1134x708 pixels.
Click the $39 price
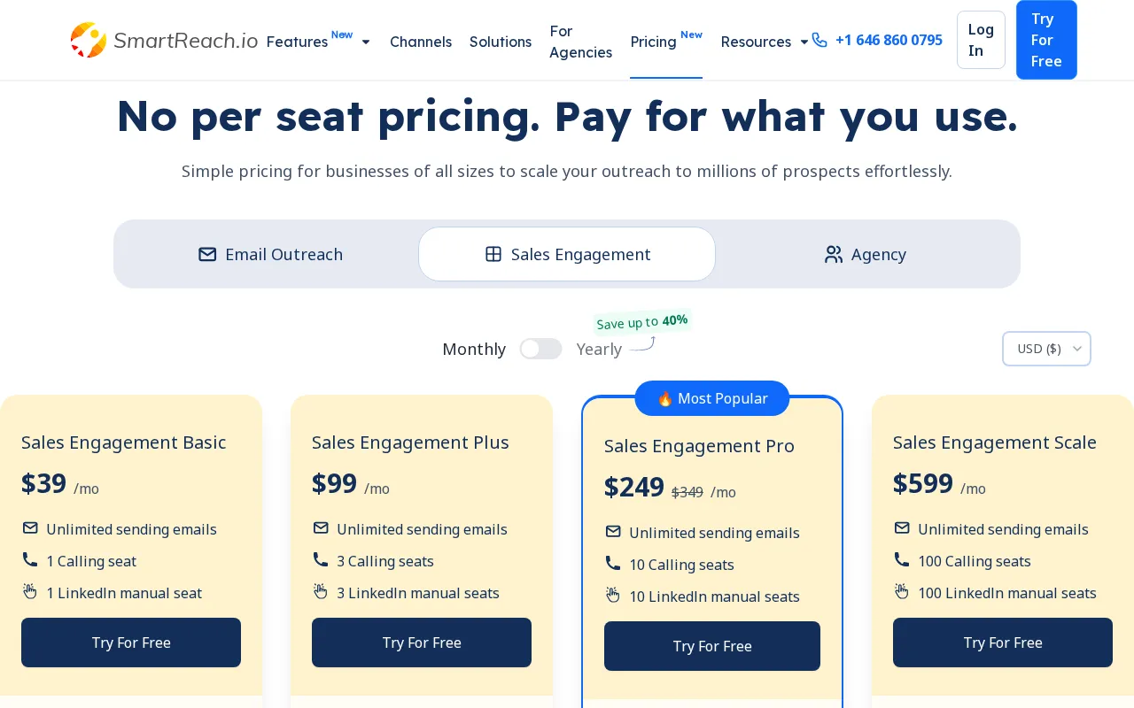coord(44,484)
